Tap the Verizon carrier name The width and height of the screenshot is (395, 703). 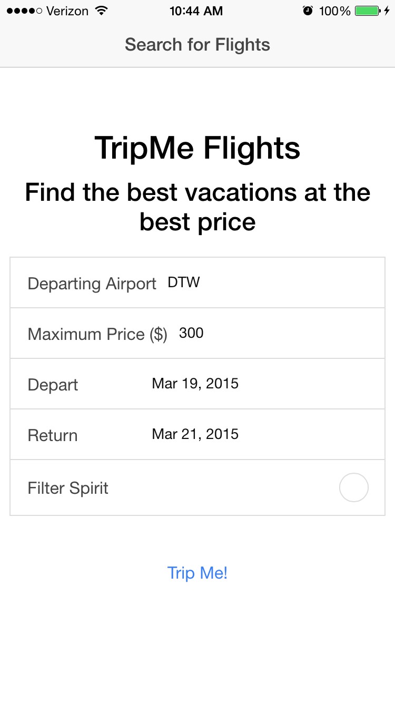[67, 11]
